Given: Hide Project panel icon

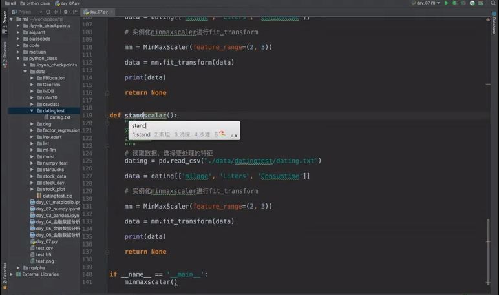Looking at the screenshot, I should pyautogui.click(x=75, y=12).
